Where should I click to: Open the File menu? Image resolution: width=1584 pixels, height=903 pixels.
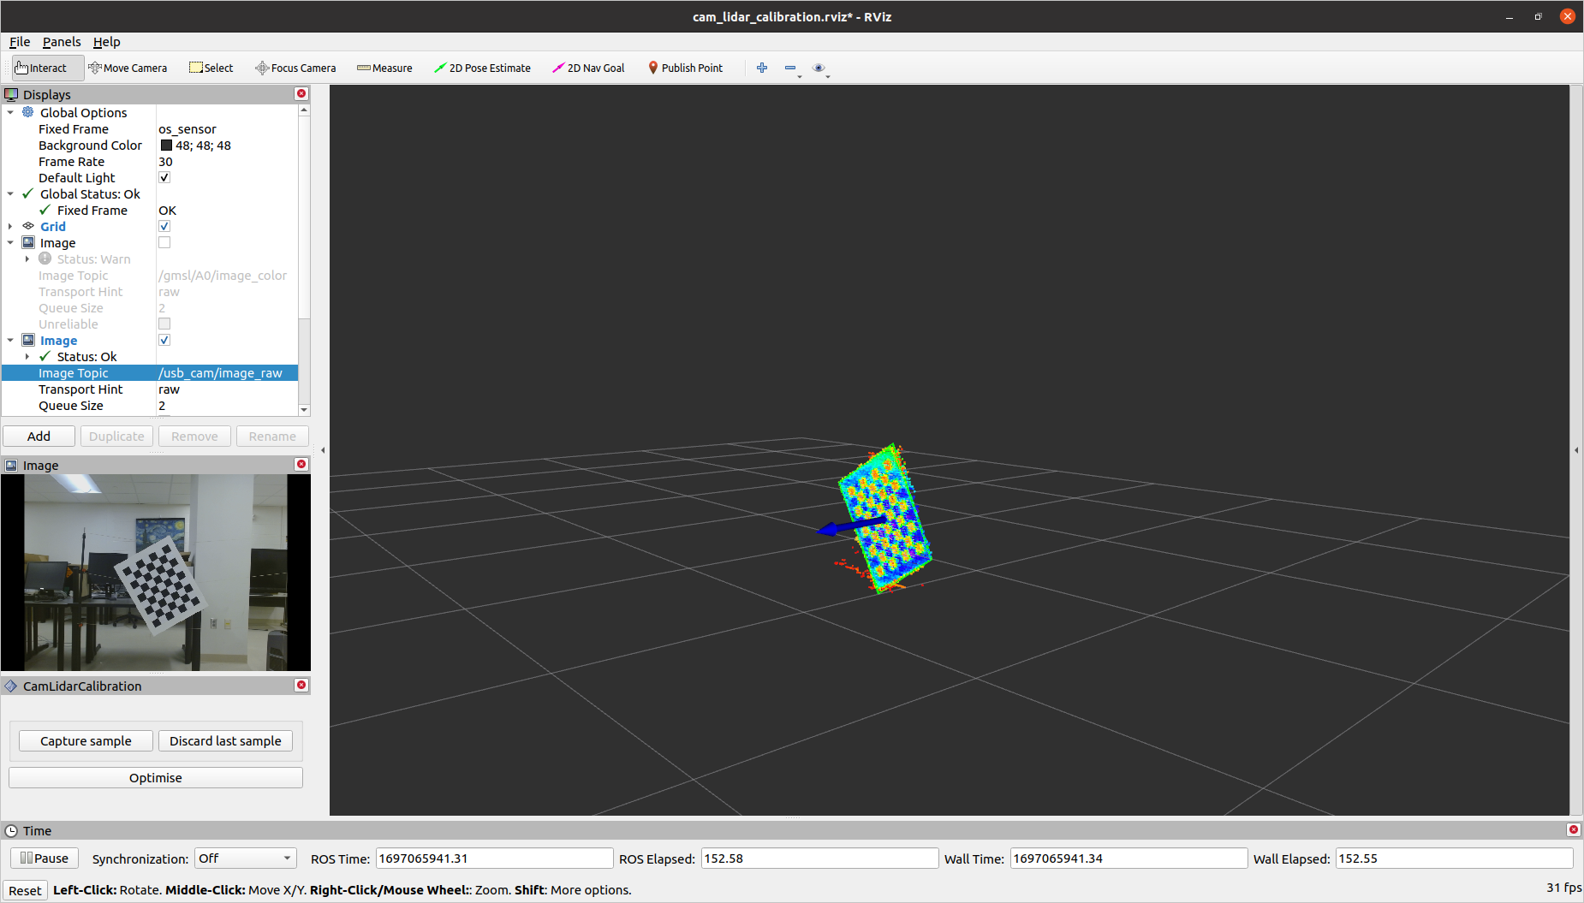click(19, 41)
